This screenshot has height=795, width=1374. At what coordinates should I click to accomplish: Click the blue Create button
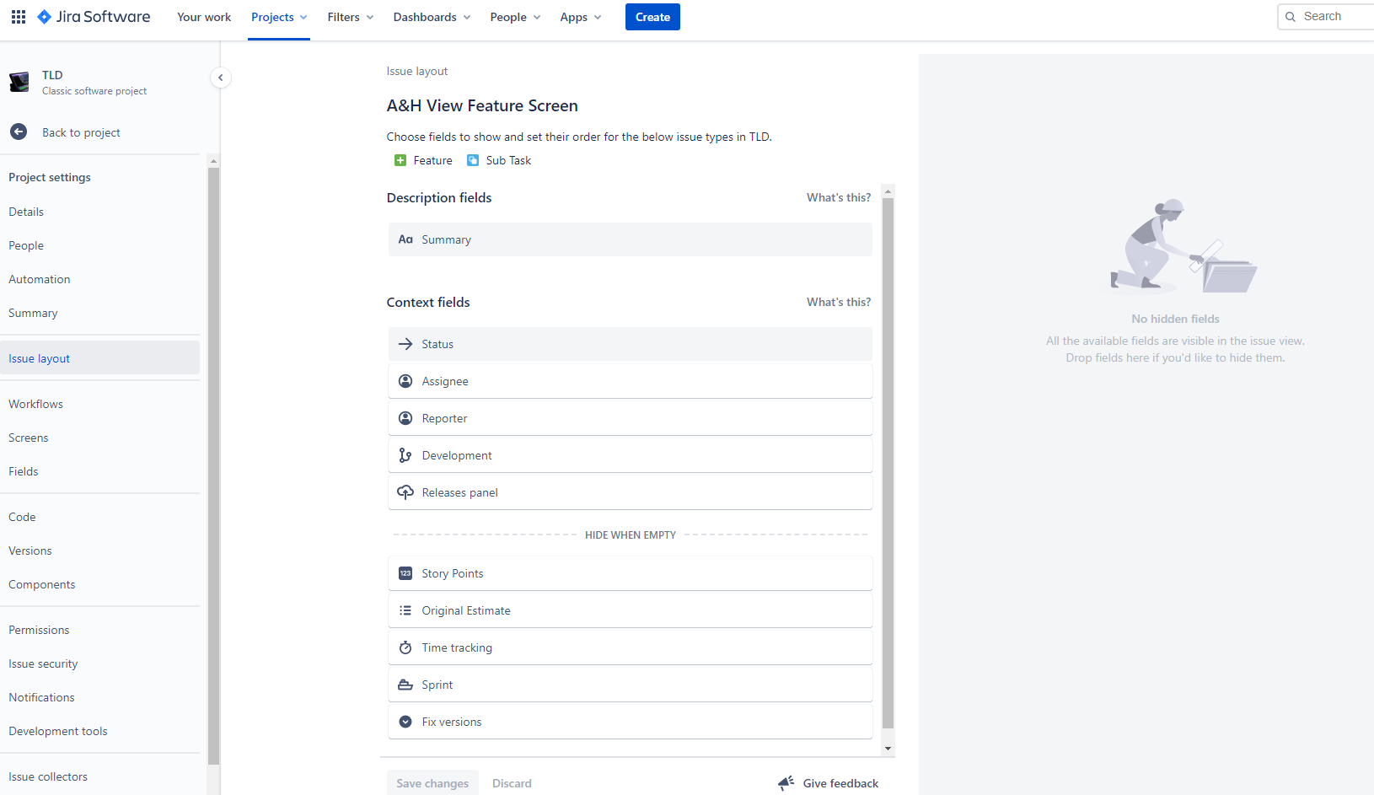click(x=652, y=17)
